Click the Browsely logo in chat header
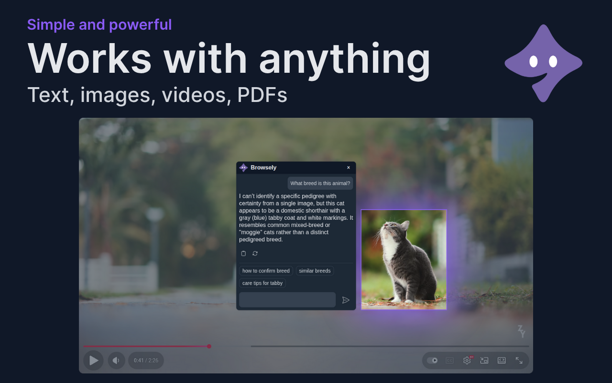Image resolution: width=612 pixels, height=383 pixels. point(243,168)
